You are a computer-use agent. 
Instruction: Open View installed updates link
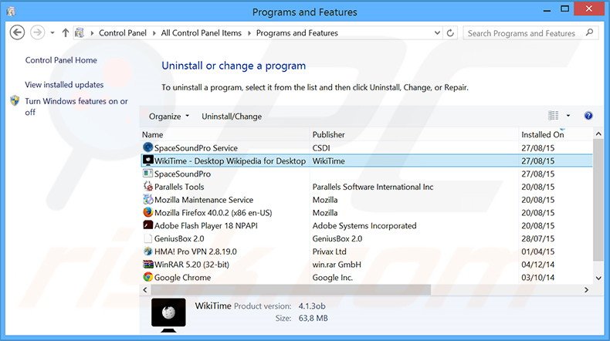(x=64, y=85)
